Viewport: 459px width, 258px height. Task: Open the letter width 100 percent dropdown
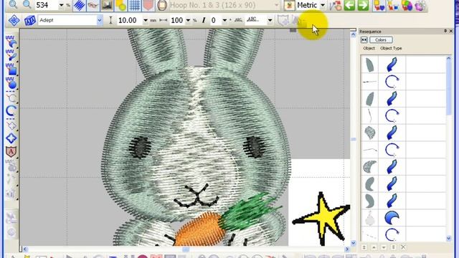pos(188,21)
